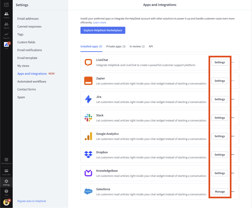
Task: Open more options menu for Jira
Action: pos(233,99)
